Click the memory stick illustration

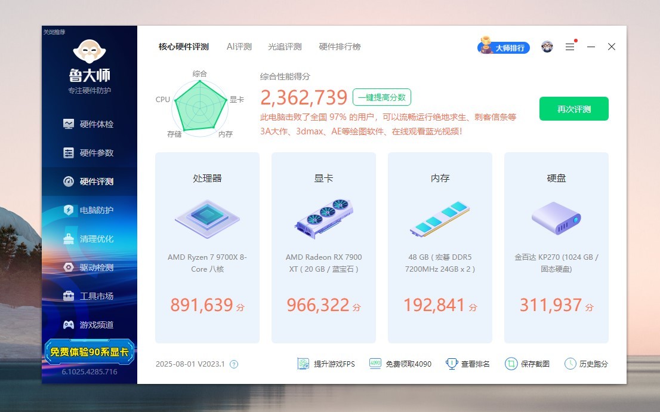[440, 218]
